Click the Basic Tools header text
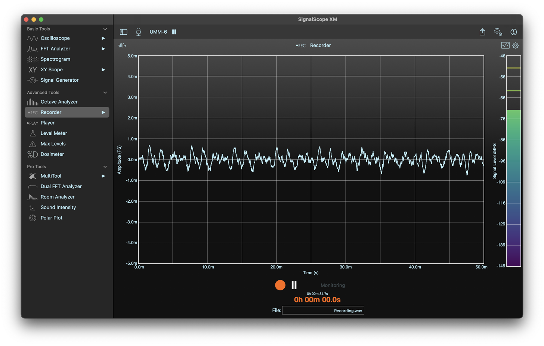This screenshot has height=346, width=544. coord(38,29)
